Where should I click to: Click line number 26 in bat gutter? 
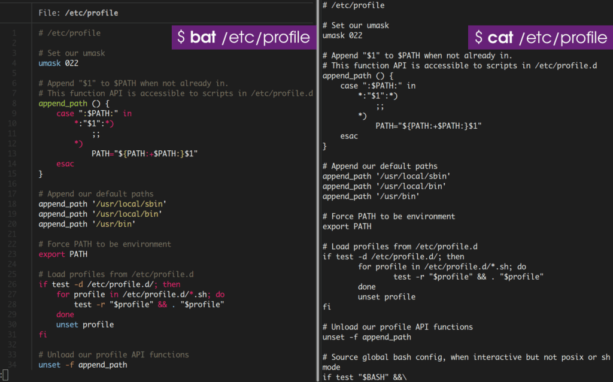point(12,284)
